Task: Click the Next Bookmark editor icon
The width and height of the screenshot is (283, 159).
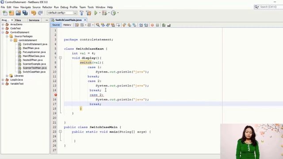Action: click(129, 25)
